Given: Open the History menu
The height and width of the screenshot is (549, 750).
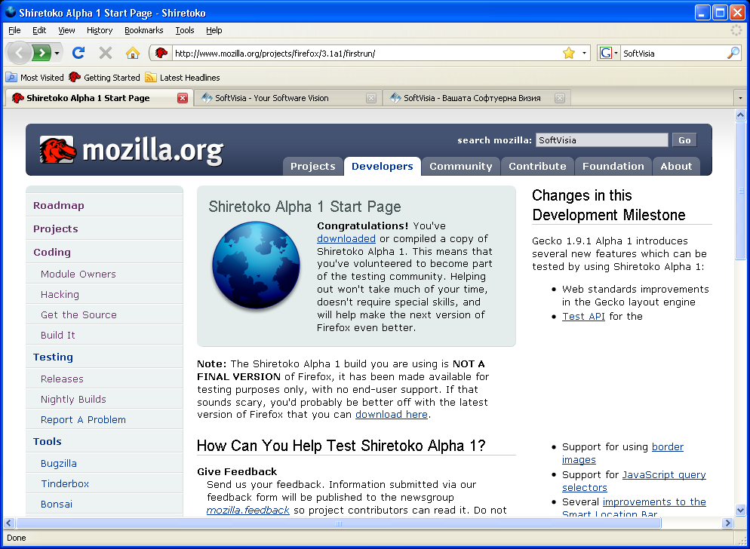Looking at the screenshot, I should [x=100, y=30].
